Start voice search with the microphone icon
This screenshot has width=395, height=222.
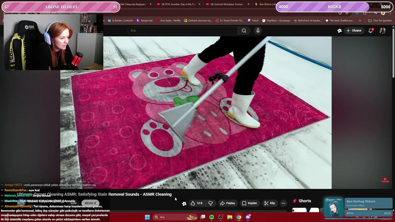(x=258, y=31)
